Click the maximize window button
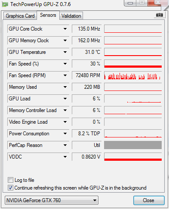Screen dimensions: 169x209 [142, 3]
